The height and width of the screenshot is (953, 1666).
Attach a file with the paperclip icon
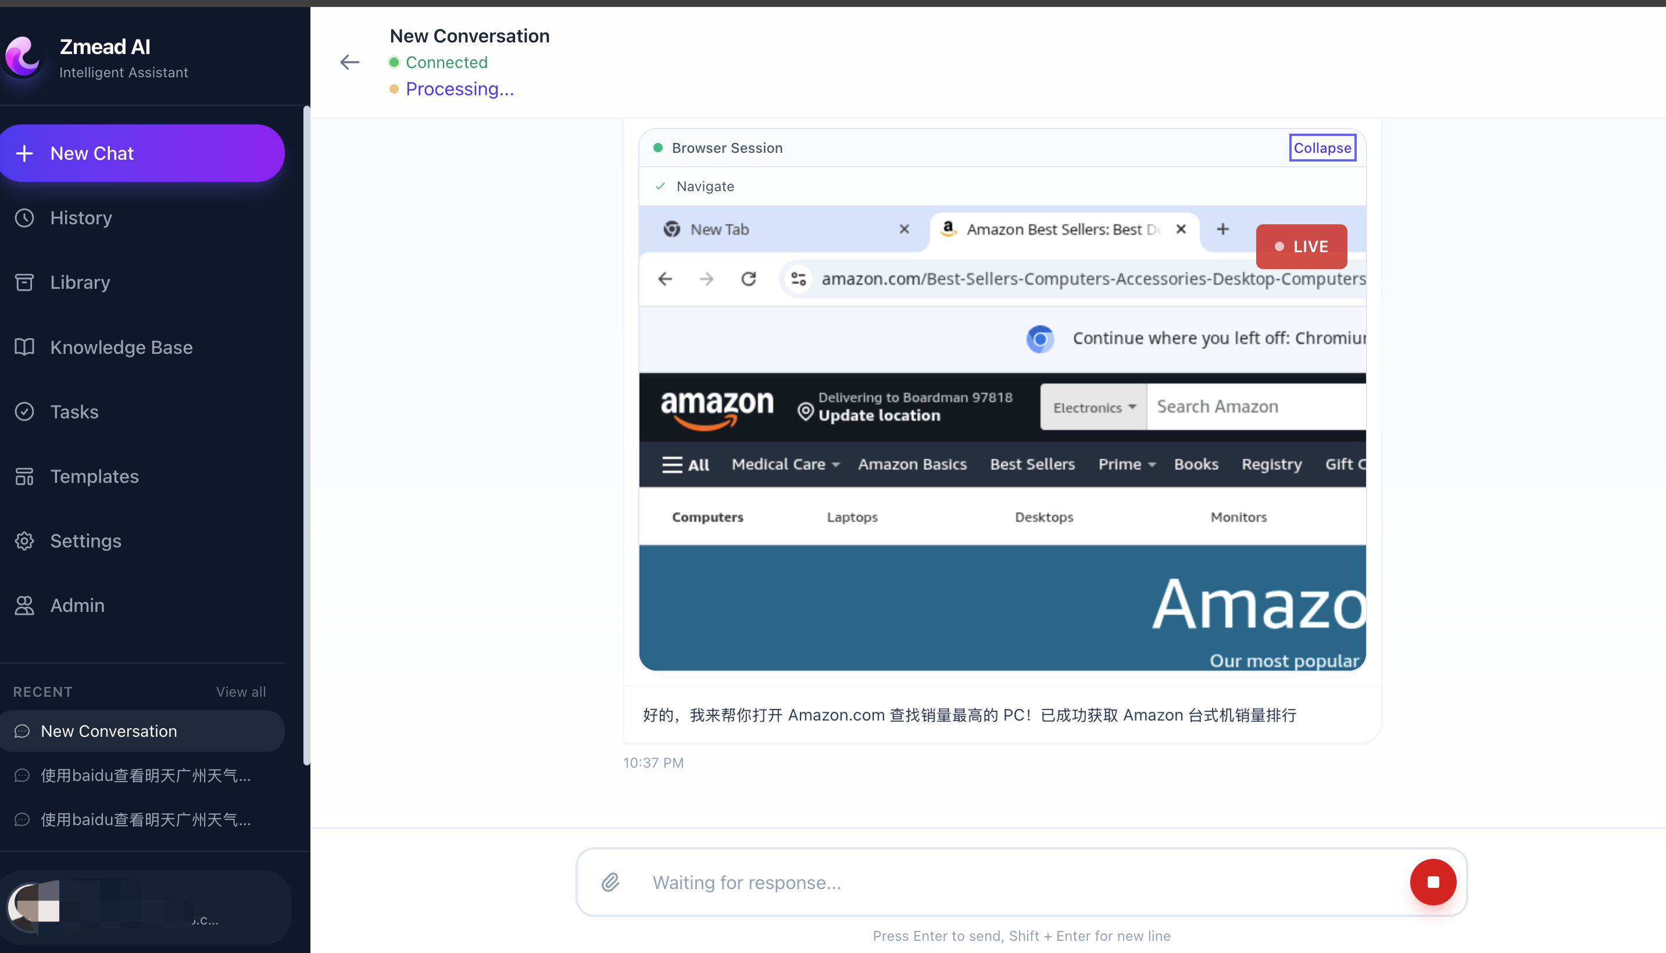point(610,882)
